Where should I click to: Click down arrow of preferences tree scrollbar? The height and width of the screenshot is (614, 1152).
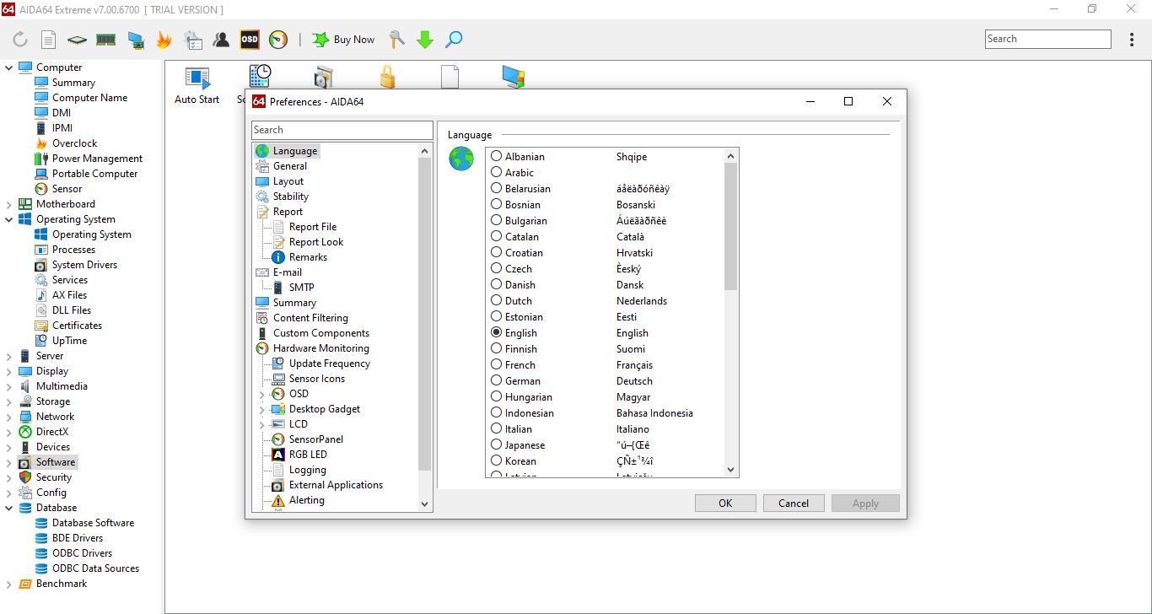point(425,504)
